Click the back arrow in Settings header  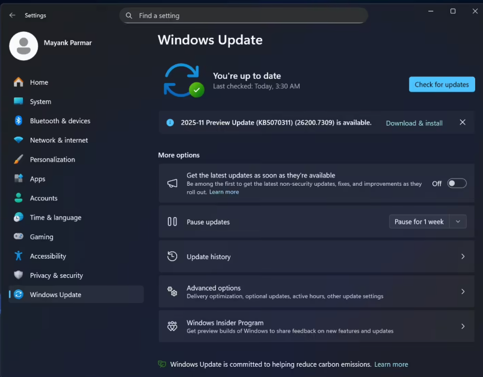(x=12, y=16)
